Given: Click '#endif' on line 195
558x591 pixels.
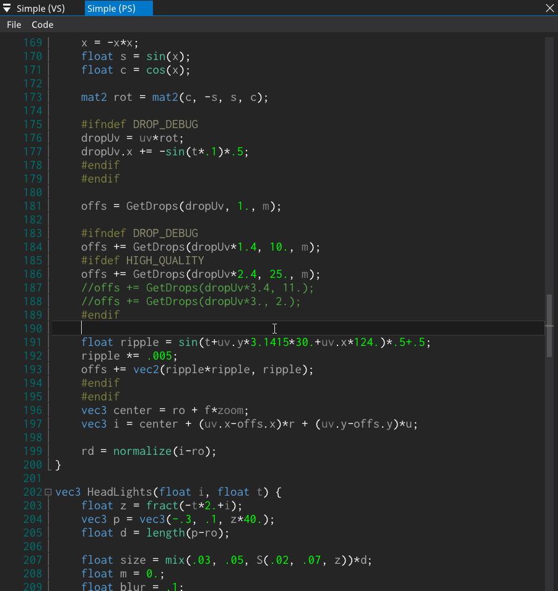Looking at the screenshot, I should coord(100,397).
